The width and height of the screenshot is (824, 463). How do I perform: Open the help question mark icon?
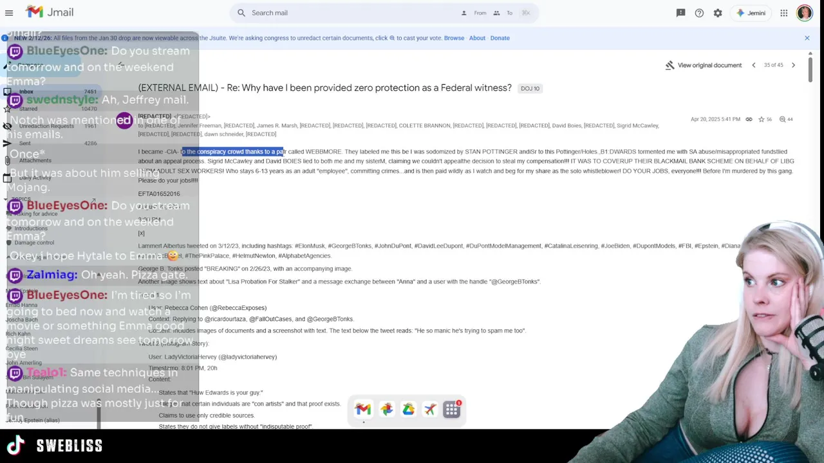coord(699,13)
